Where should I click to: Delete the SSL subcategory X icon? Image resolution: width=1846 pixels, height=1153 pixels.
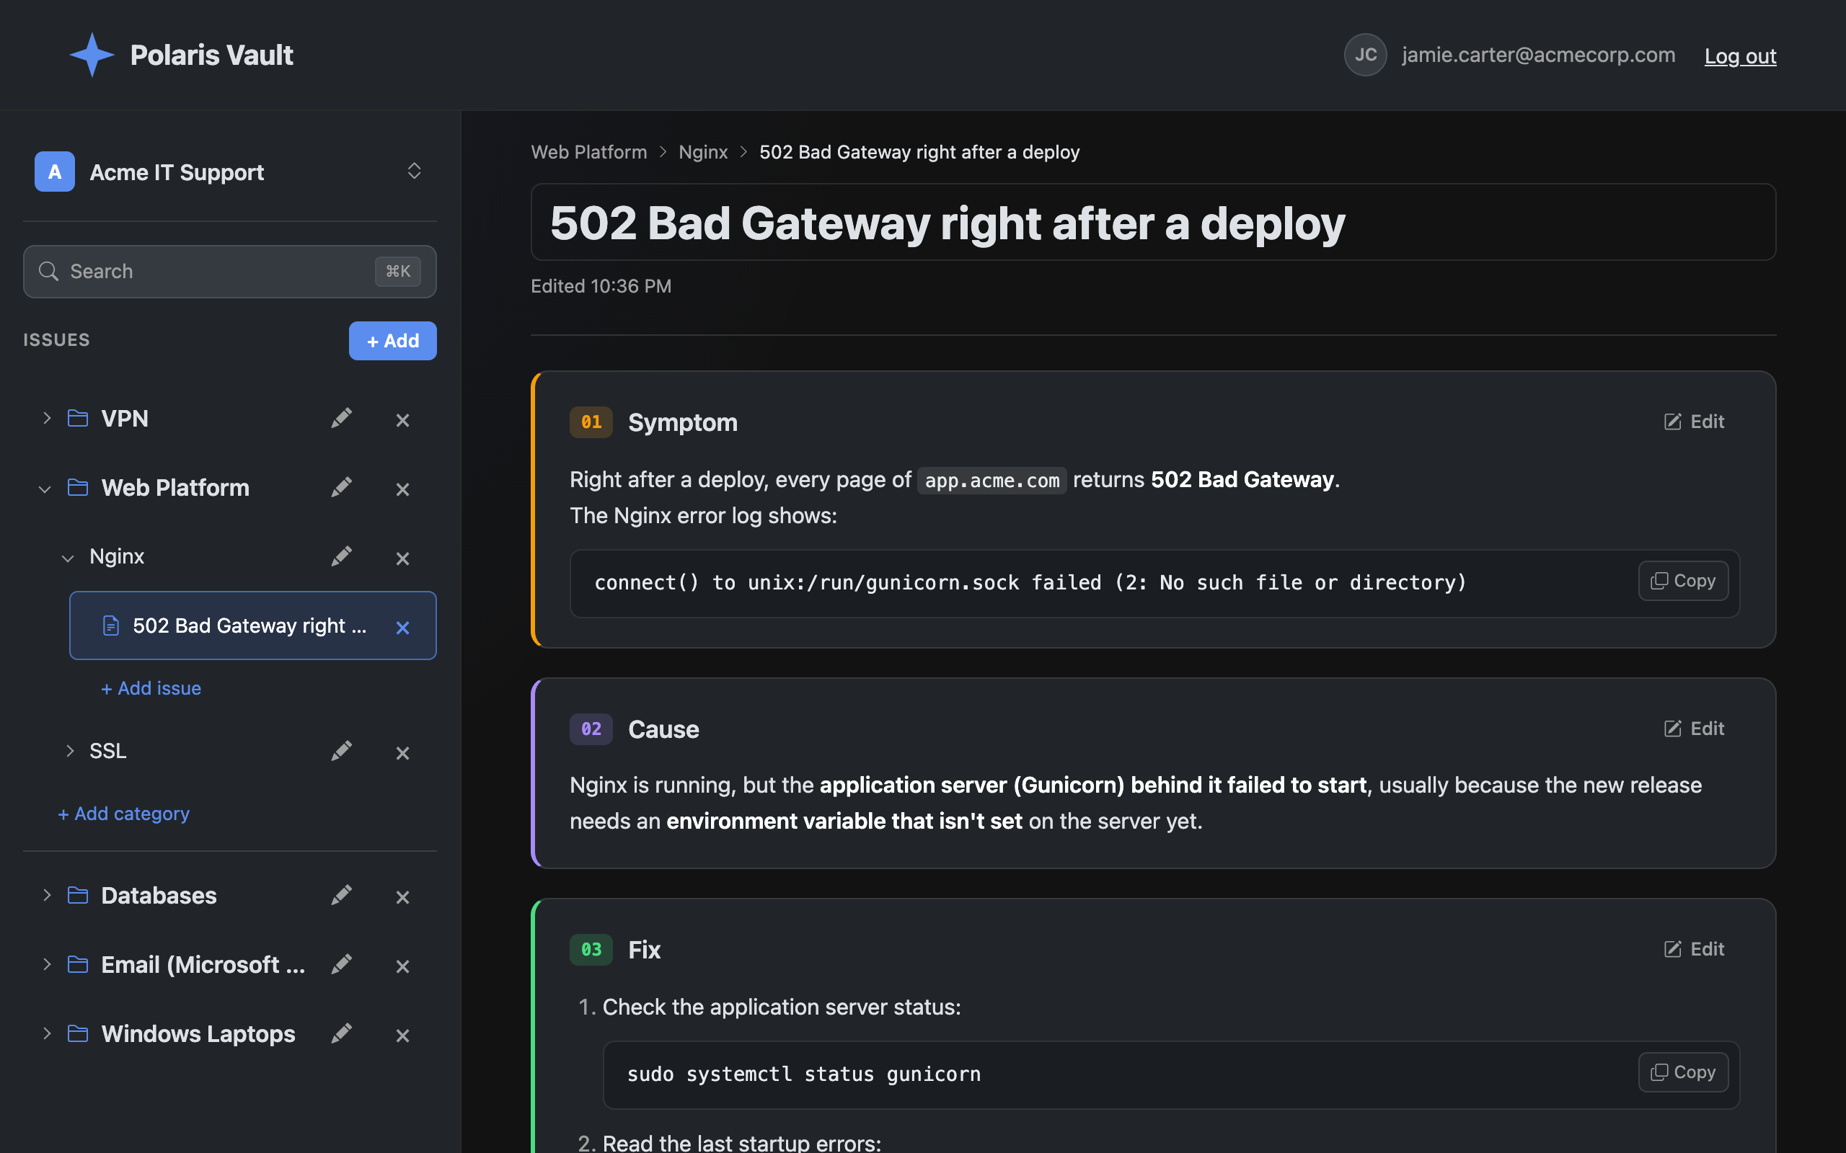(403, 754)
